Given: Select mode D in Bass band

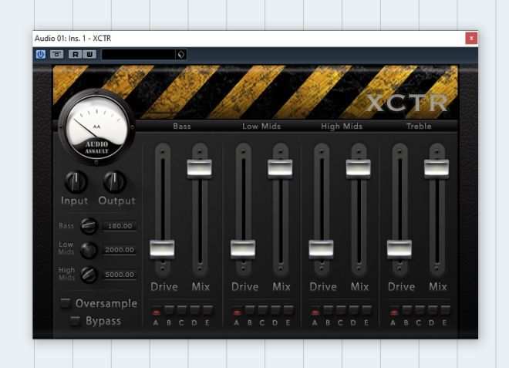Looking at the screenshot, I should pyautogui.click(x=195, y=310).
